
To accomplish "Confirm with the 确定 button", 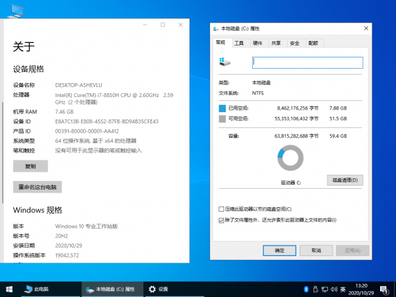I will point(279,251).
